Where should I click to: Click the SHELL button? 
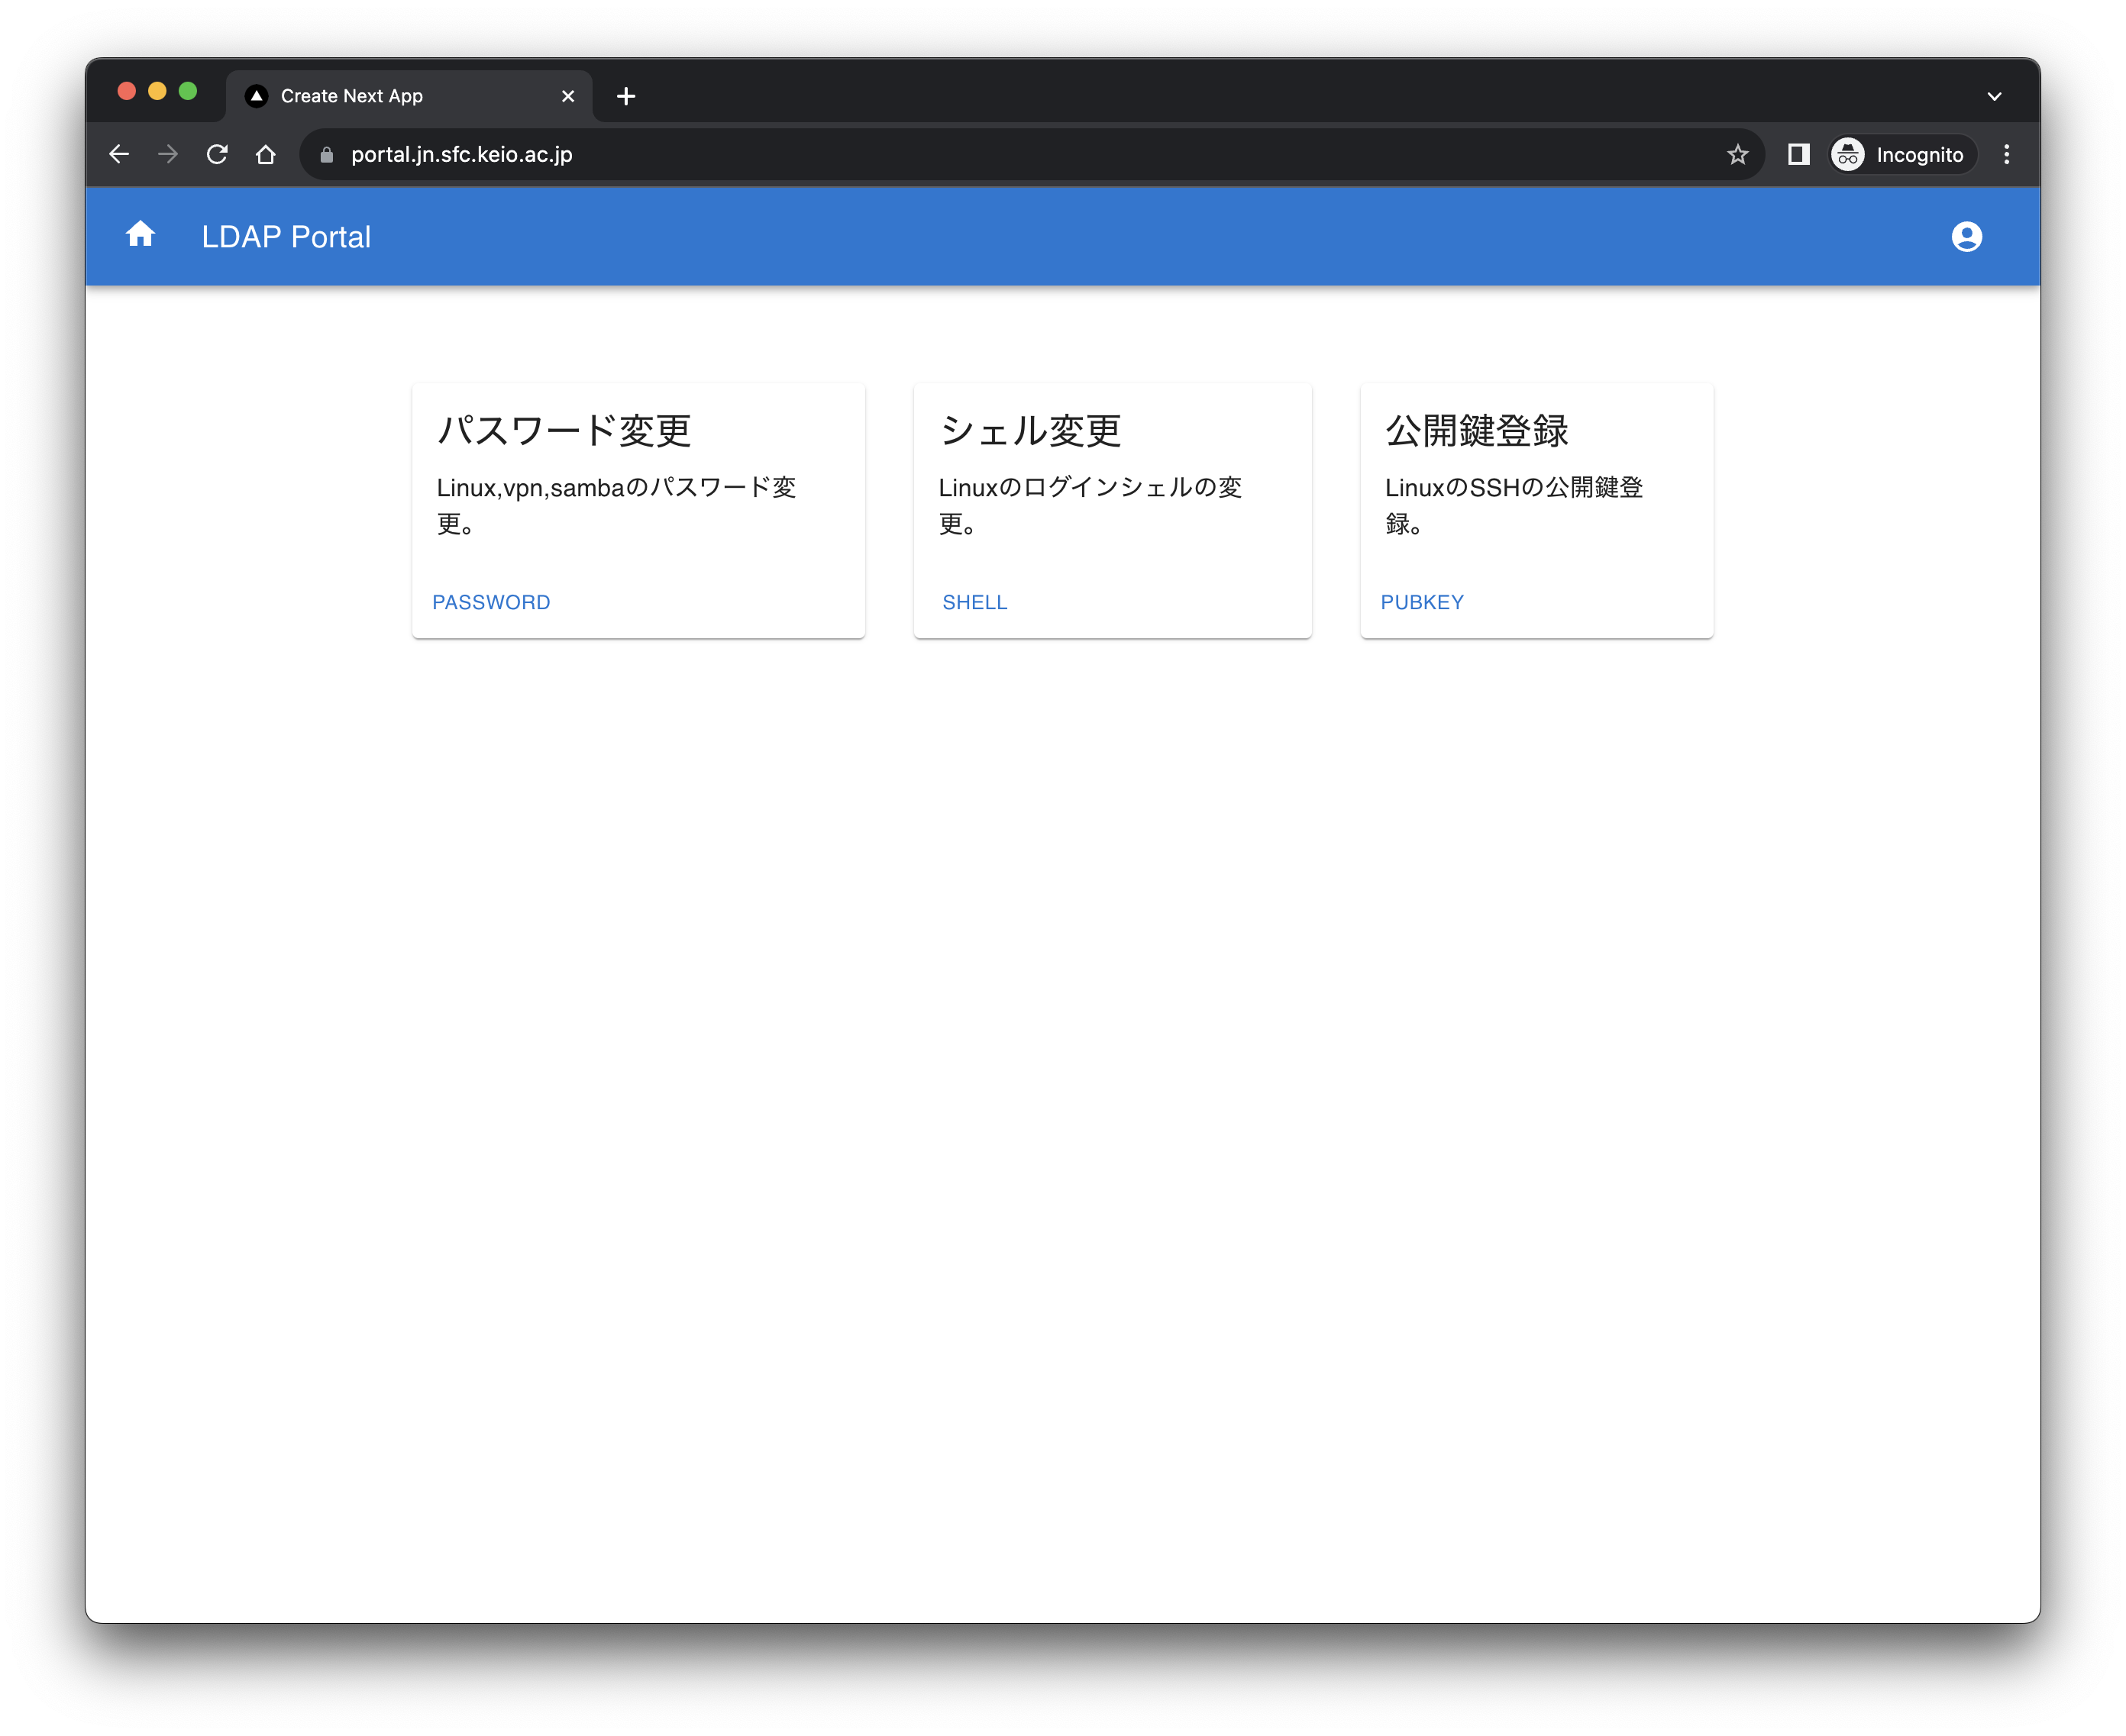coord(974,602)
